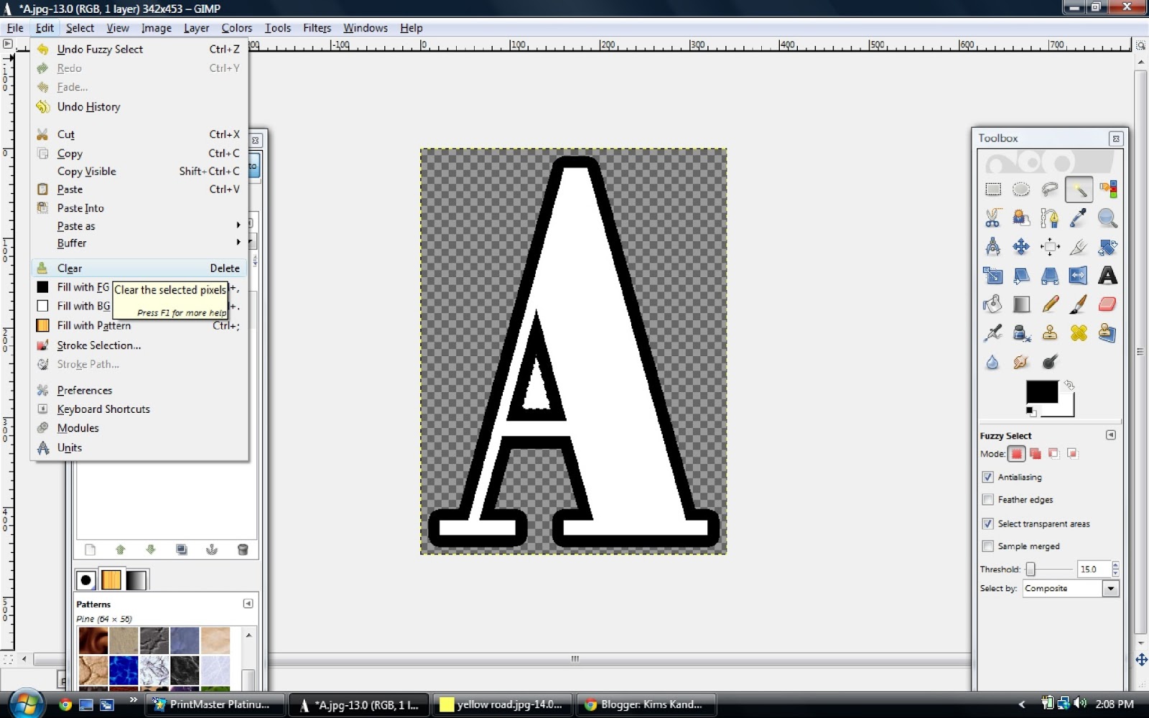This screenshot has height=718, width=1149.
Task: Switch to yellow road.jpg taskbar window
Action: [503, 704]
